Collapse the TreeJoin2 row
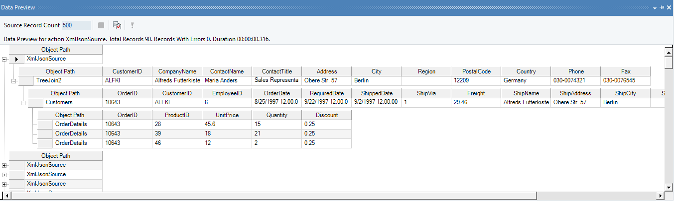This screenshot has height=201, width=674. (14, 80)
